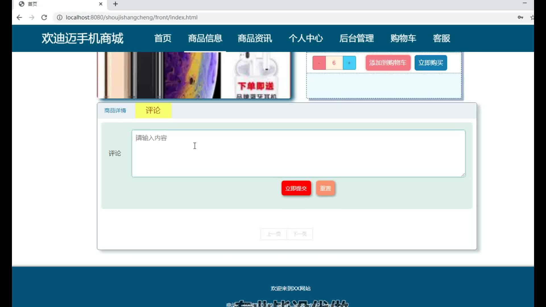Click 添加到购物车 button
Image resolution: width=546 pixels, height=307 pixels.
[x=388, y=63]
